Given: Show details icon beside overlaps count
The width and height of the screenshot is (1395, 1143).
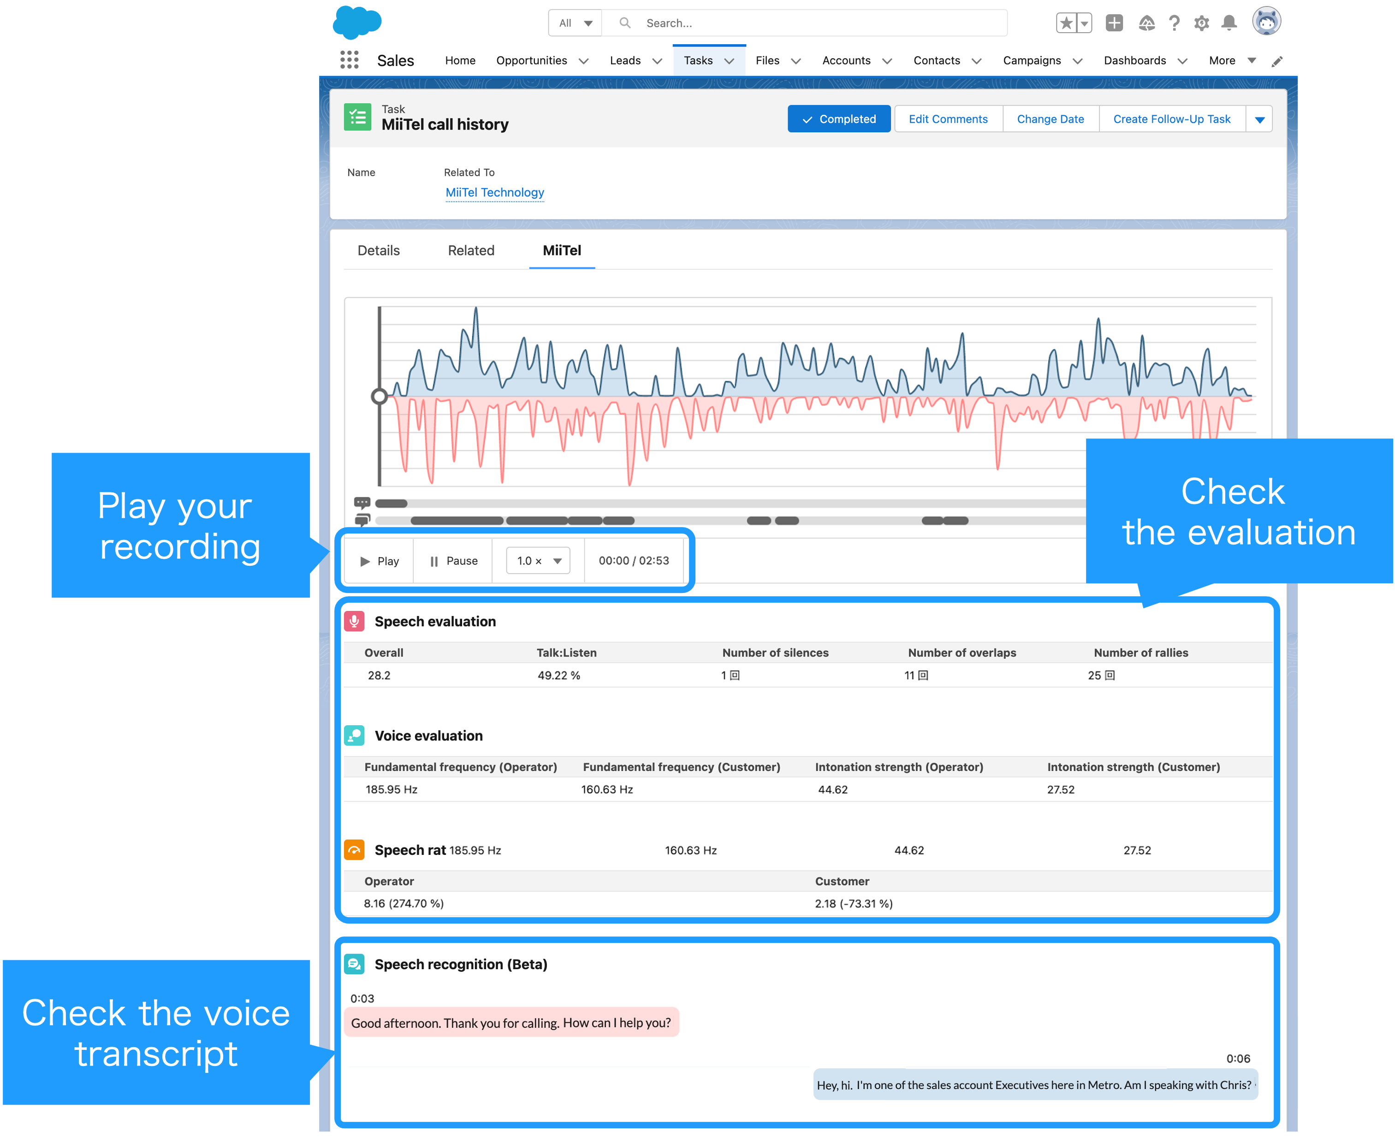Looking at the screenshot, I should [923, 675].
